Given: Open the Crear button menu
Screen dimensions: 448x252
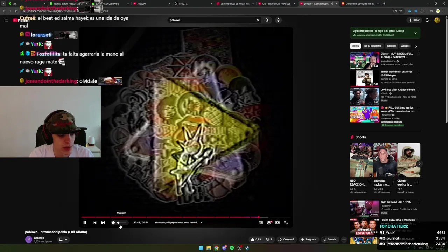Looking at the screenshot, I should pos(414,20).
